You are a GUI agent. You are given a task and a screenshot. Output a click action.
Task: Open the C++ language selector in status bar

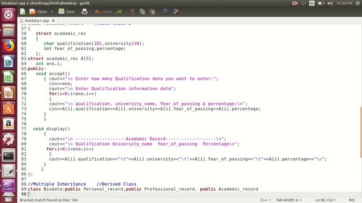tap(265, 200)
